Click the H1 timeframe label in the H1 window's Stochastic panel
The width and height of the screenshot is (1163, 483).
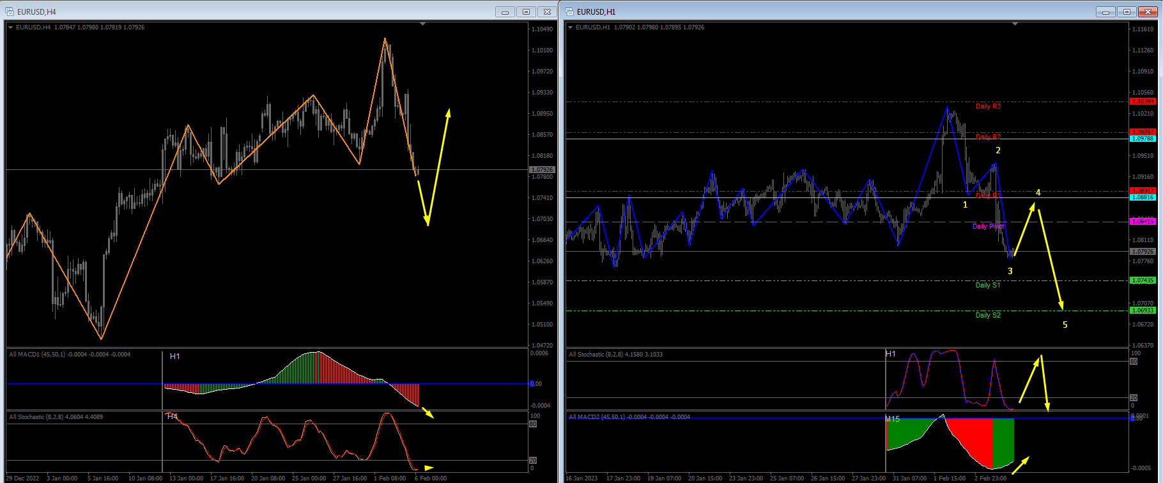[891, 354]
